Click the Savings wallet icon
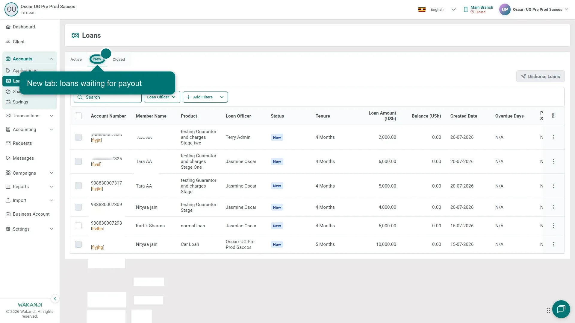 pos(8,102)
